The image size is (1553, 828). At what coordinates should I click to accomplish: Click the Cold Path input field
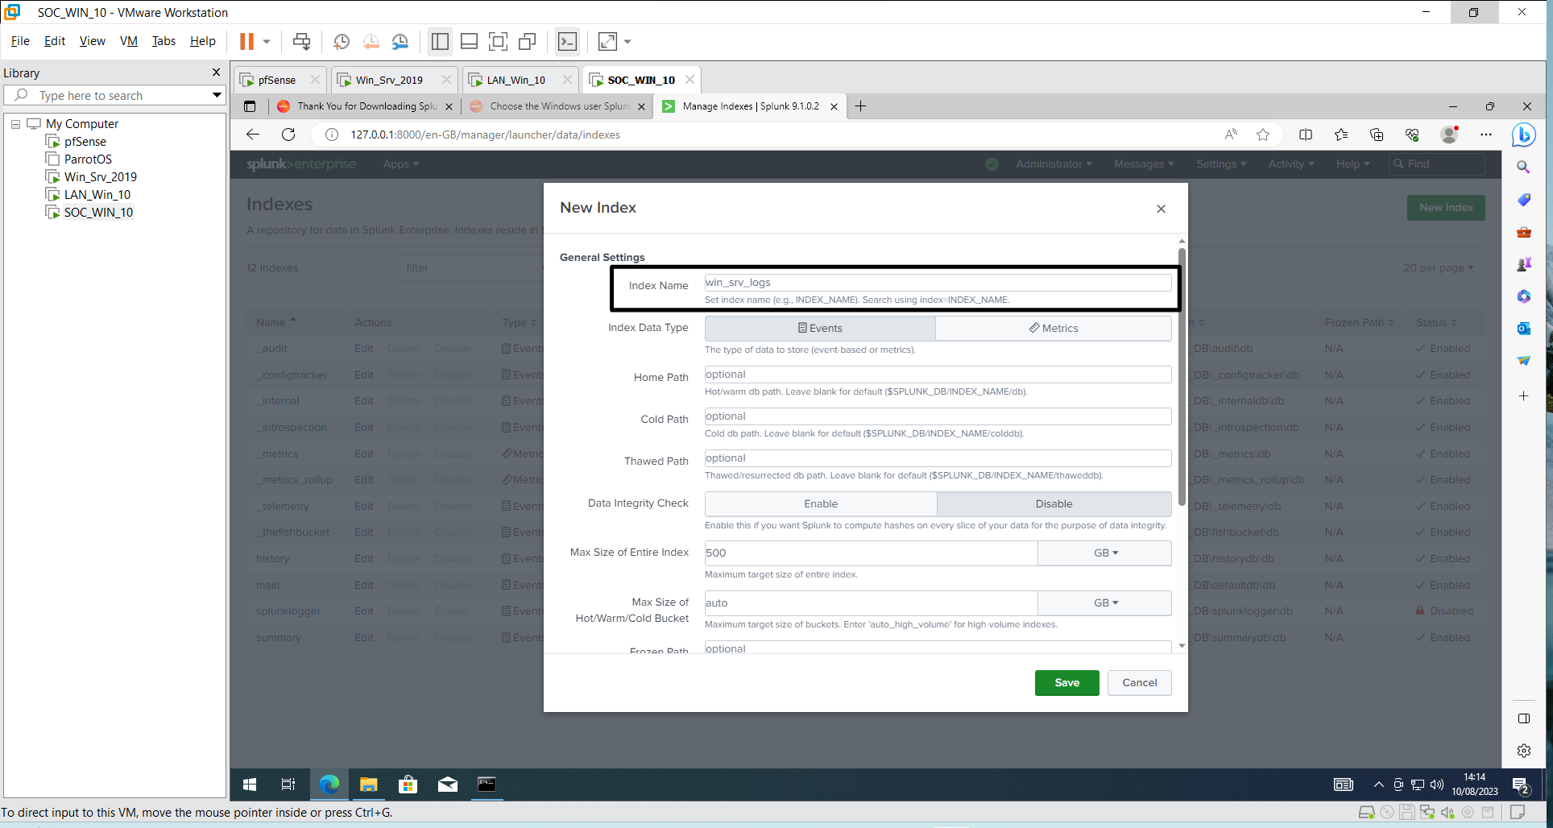coord(938,416)
